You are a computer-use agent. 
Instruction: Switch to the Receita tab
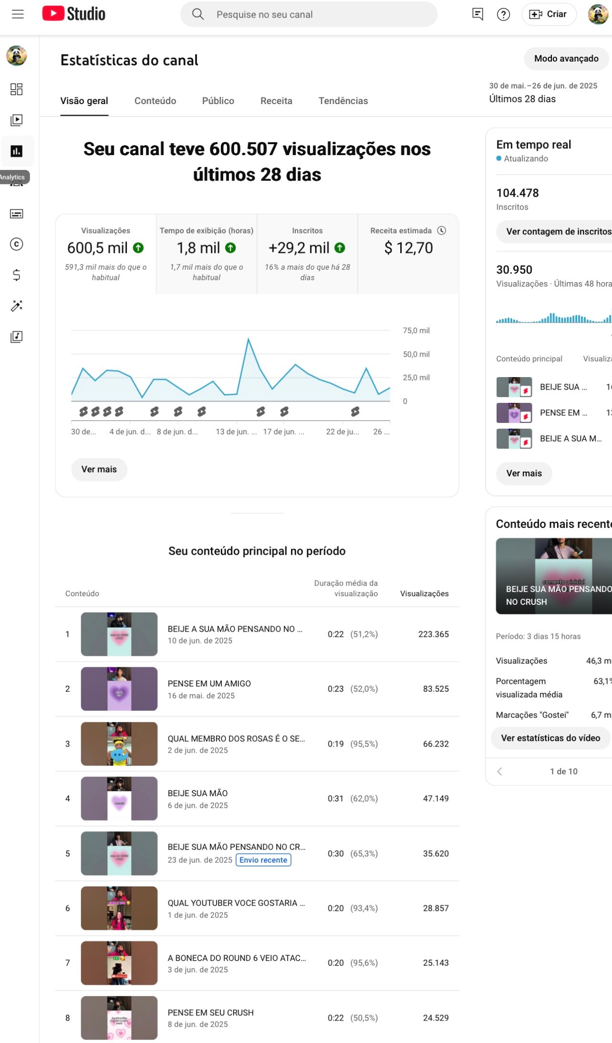point(276,101)
